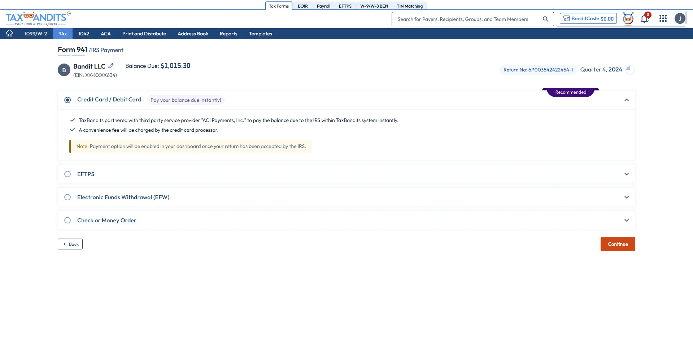The image size is (693, 344).
Task: Open the user profile avatar J
Action: pos(680,18)
